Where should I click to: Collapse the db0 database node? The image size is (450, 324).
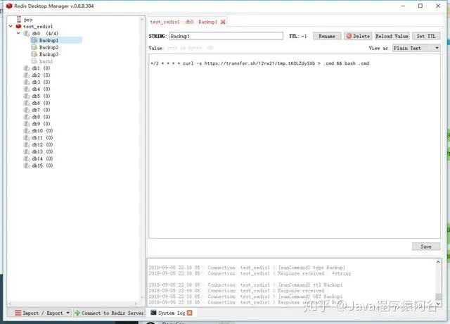18,33
